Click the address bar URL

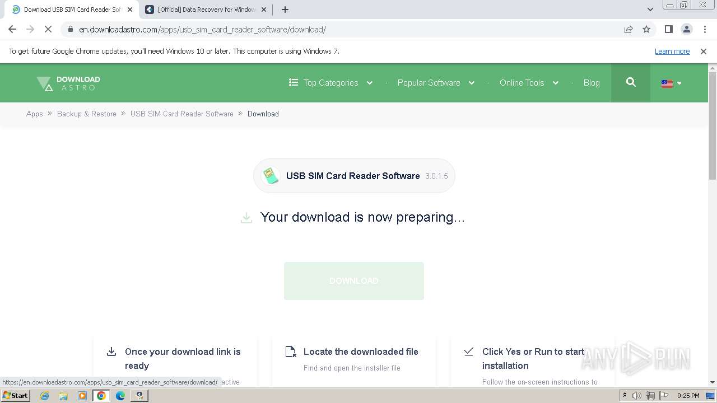[x=202, y=30]
